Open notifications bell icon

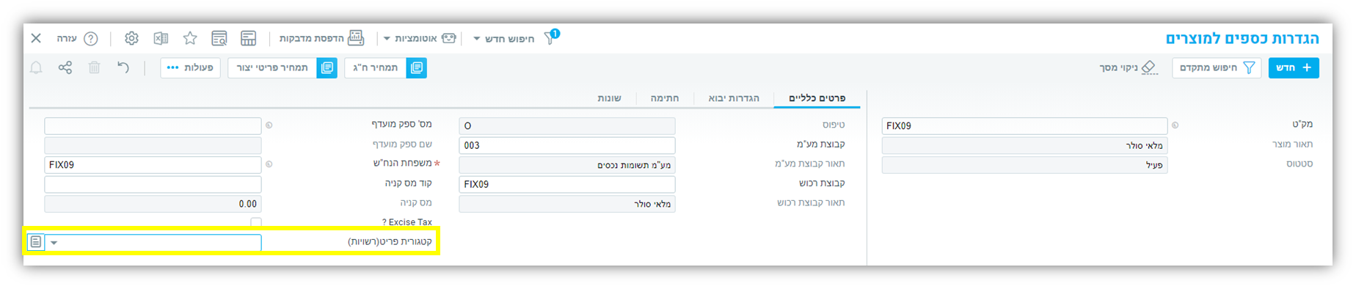tap(36, 67)
